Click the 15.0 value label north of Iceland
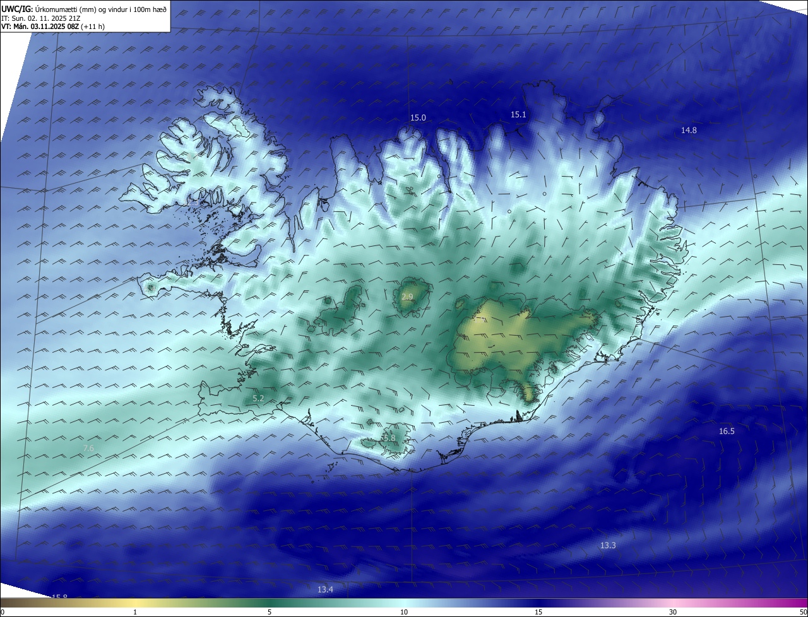The width and height of the screenshot is (808, 617). pos(418,118)
